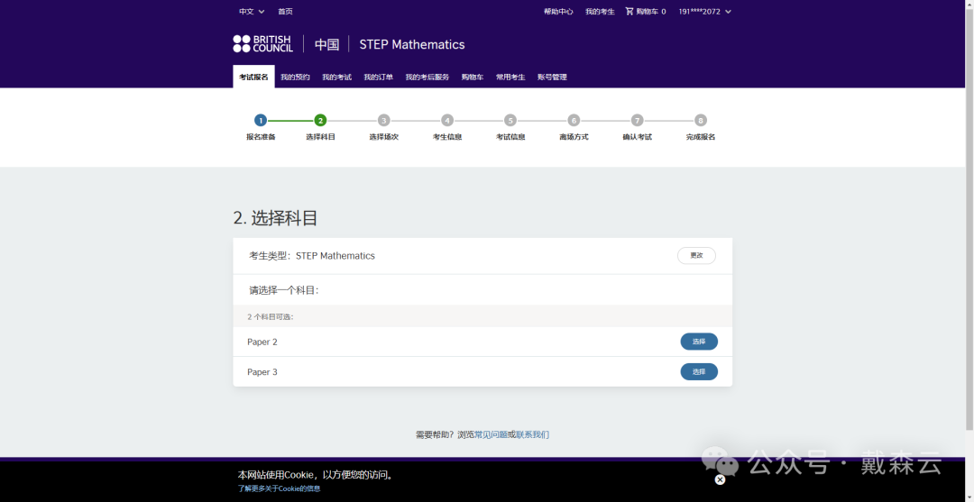The width and height of the screenshot is (974, 502).
Task: Open 购物车 tab in navigation
Action: coord(472,77)
